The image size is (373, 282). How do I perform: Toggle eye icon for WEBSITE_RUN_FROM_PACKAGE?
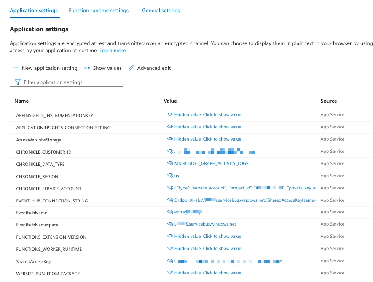pyautogui.click(x=170, y=272)
